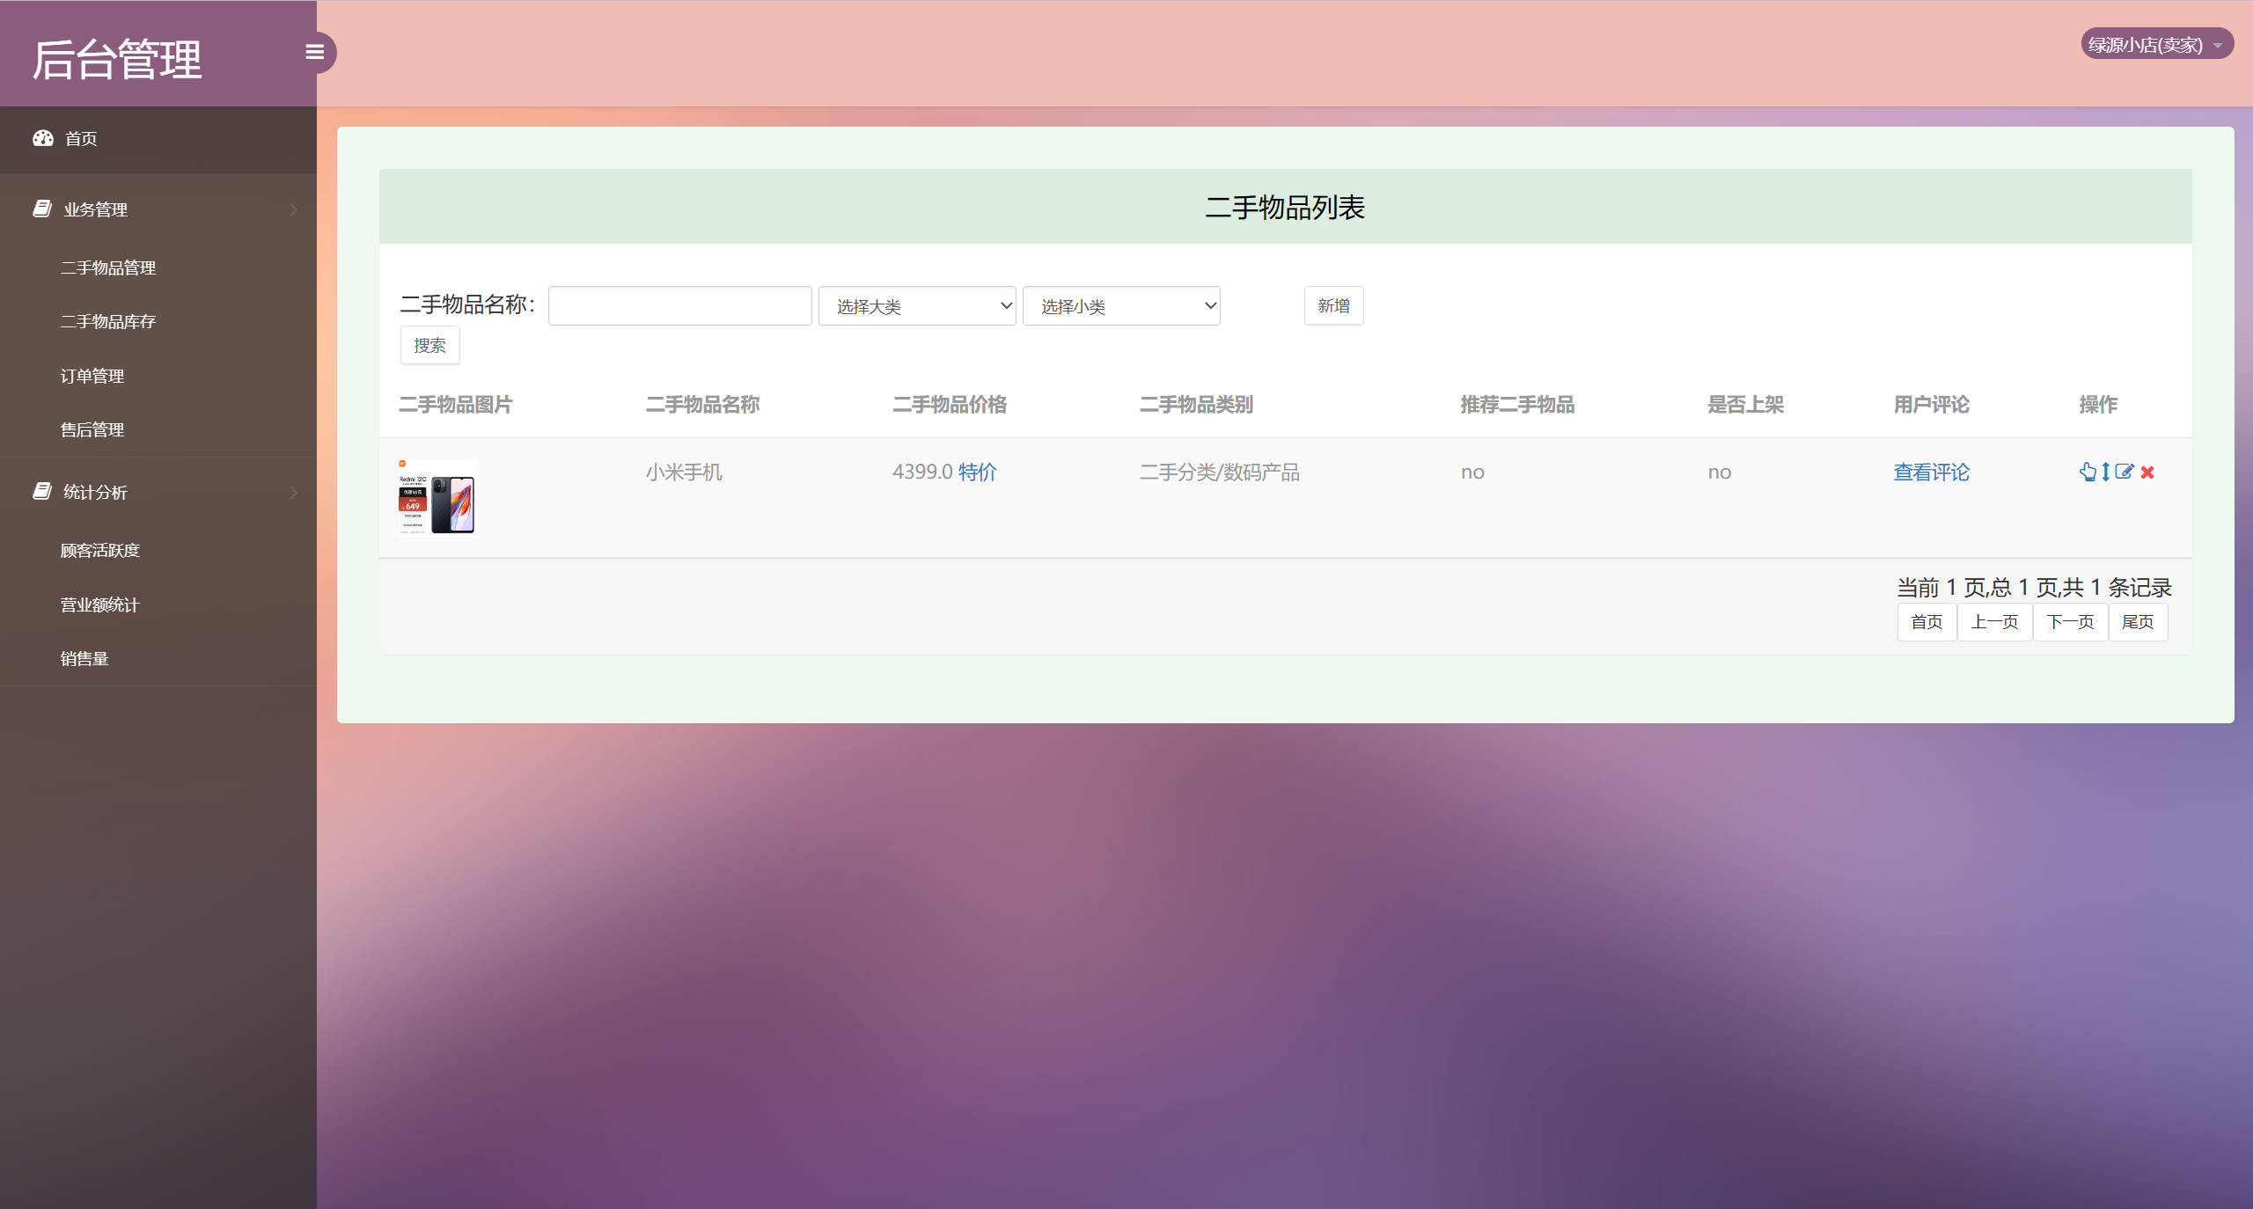The height and width of the screenshot is (1209, 2253).
Task: Click the 尾页 pagination button
Action: tap(2138, 622)
